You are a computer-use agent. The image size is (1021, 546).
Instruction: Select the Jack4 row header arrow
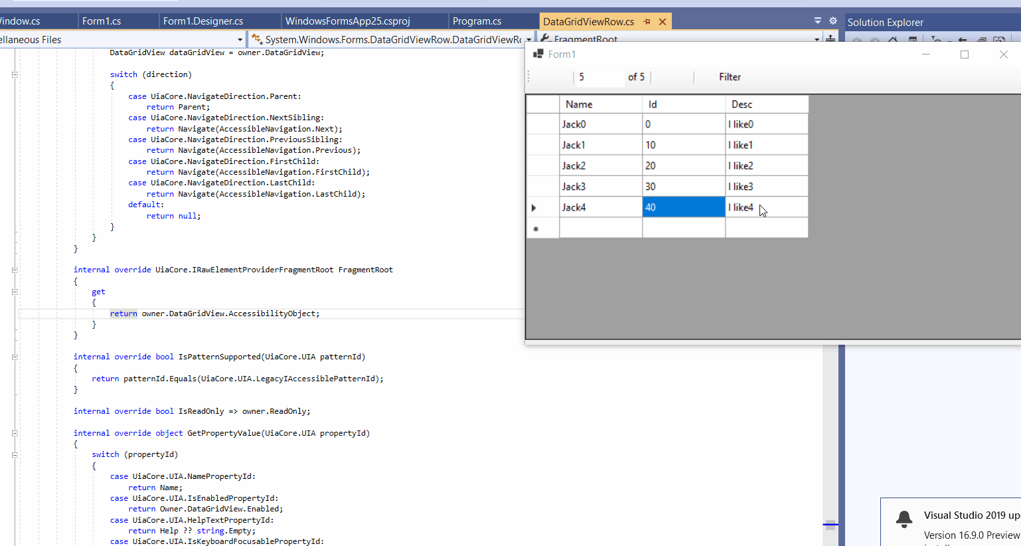coord(542,207)
